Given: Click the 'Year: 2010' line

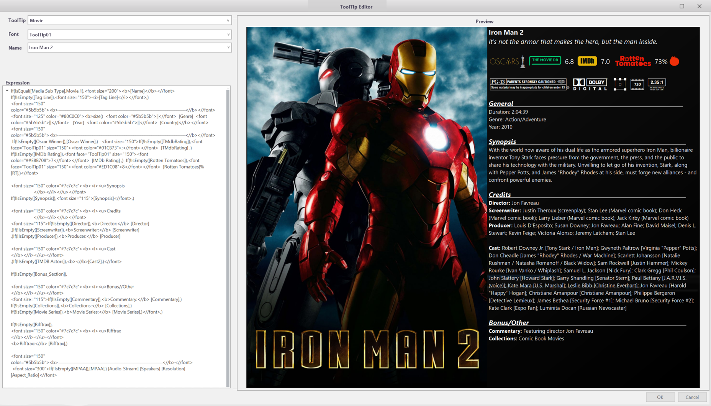Looking at the screenshot, I should point(500,127).
